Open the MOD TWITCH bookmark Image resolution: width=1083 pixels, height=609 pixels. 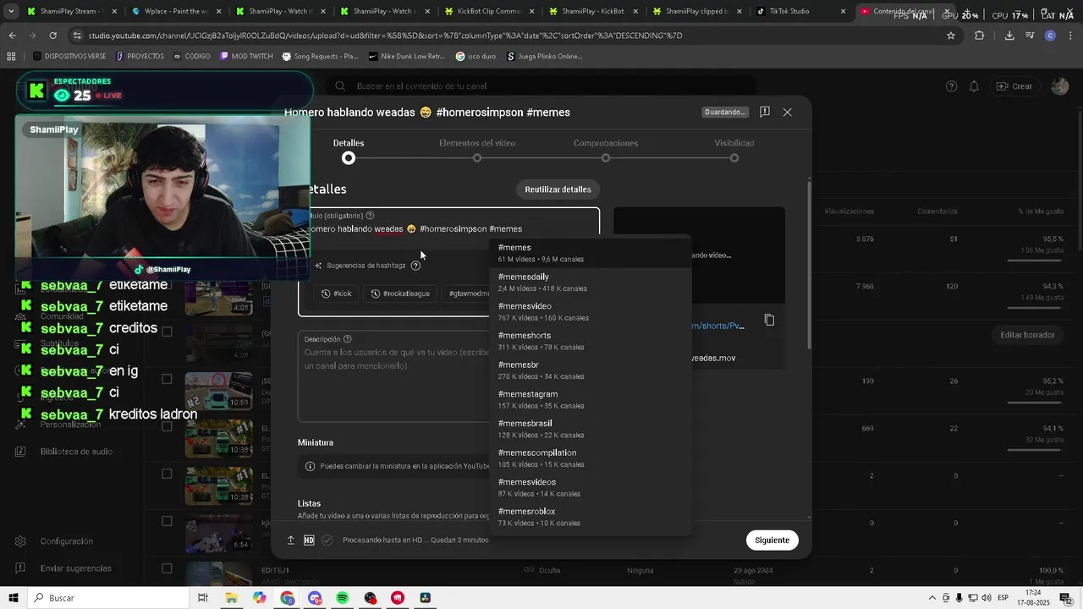pos(246,57)
